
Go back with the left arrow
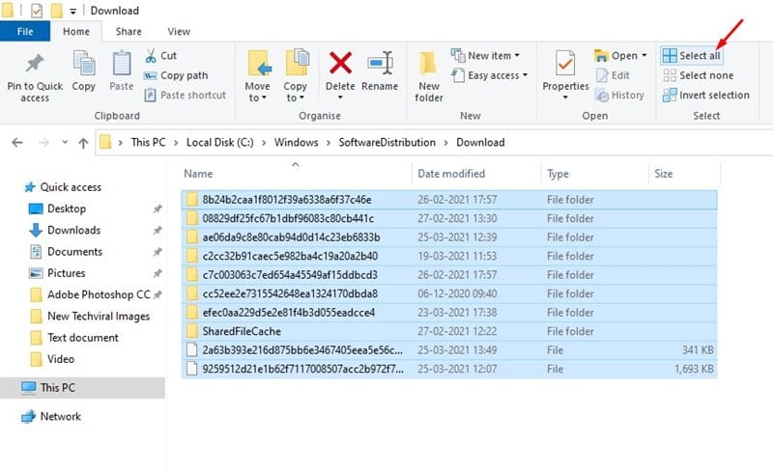17,143
